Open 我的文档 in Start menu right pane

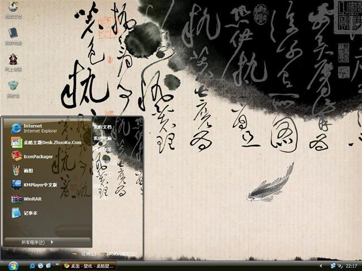(102, 127)
